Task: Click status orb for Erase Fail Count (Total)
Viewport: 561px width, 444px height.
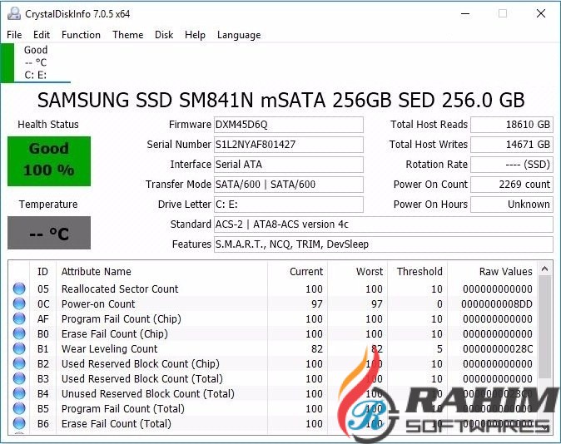Action: coord(19,423)
